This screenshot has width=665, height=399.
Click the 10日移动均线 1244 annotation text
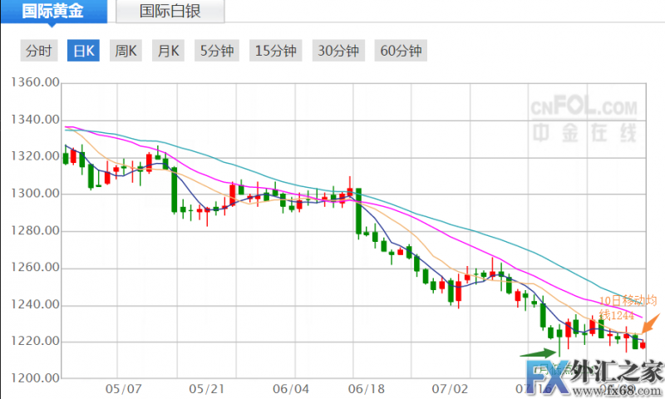click(x=628, y=307)
